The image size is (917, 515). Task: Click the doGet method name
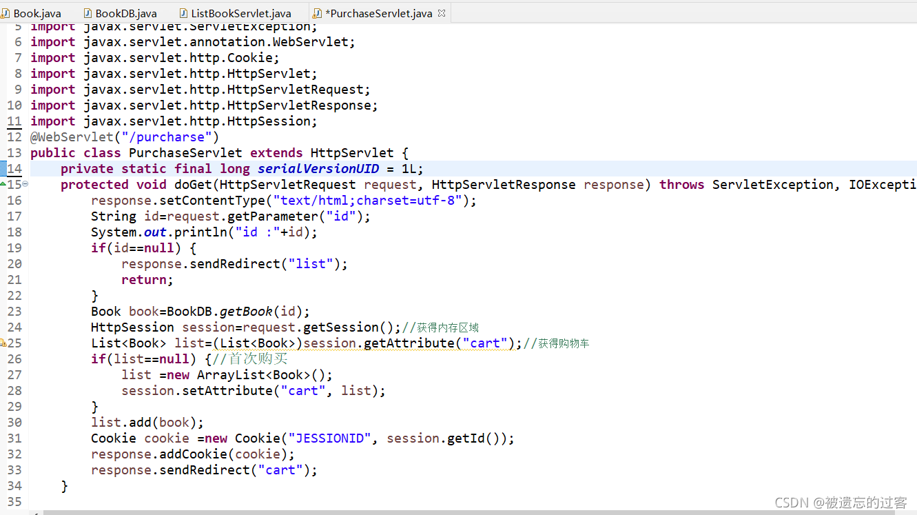193,185
